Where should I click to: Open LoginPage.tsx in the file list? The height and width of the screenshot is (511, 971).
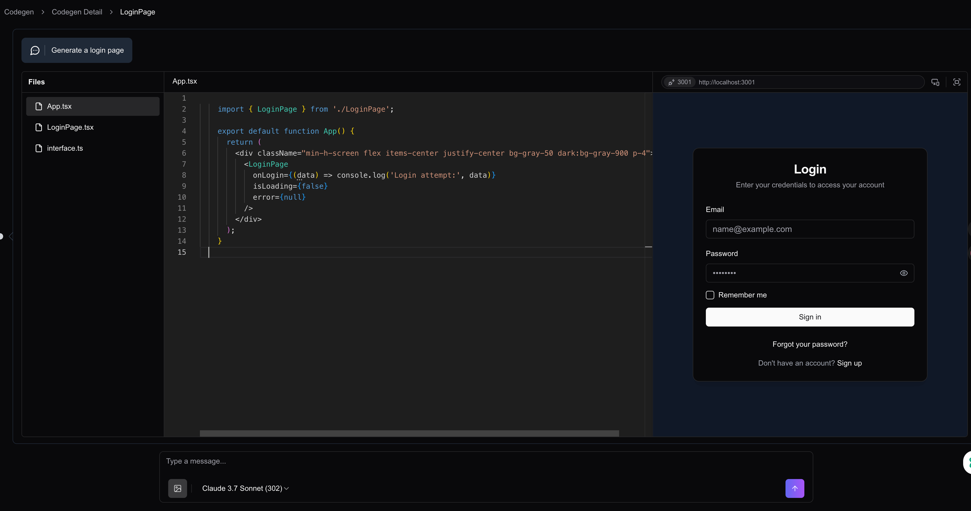(70, 127)
